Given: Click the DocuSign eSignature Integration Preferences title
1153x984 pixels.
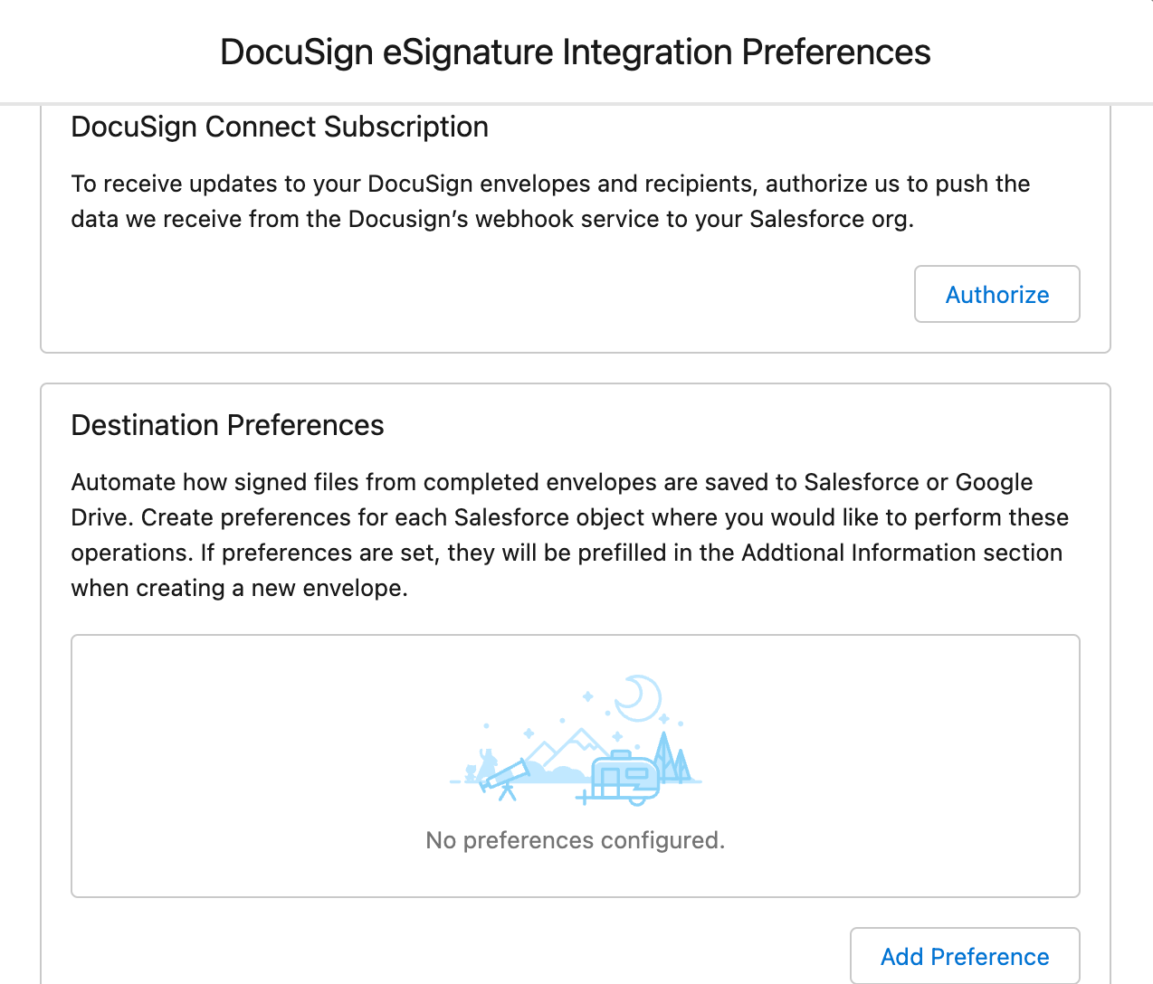Looking at the screenshot, I should click(x=576, y=52).
